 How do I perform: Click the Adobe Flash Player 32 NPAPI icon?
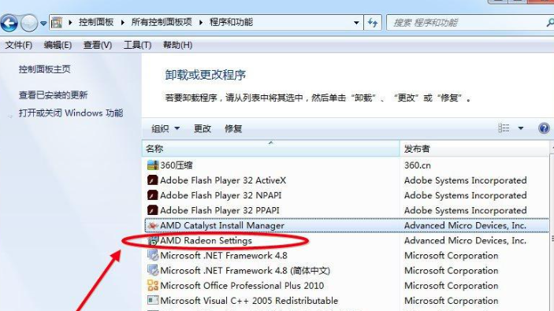(x=153, y=195)
